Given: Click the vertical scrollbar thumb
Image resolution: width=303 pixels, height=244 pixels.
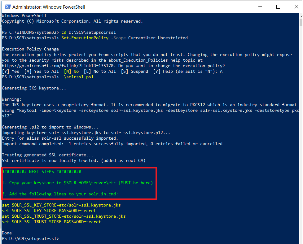Looking at the screenshot, I should click(301, 22).
